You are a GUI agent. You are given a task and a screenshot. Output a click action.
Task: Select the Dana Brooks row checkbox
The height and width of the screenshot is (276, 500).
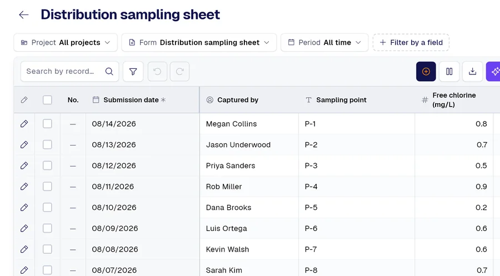47,208
